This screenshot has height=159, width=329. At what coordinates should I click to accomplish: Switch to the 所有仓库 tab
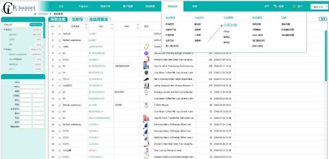58,19
